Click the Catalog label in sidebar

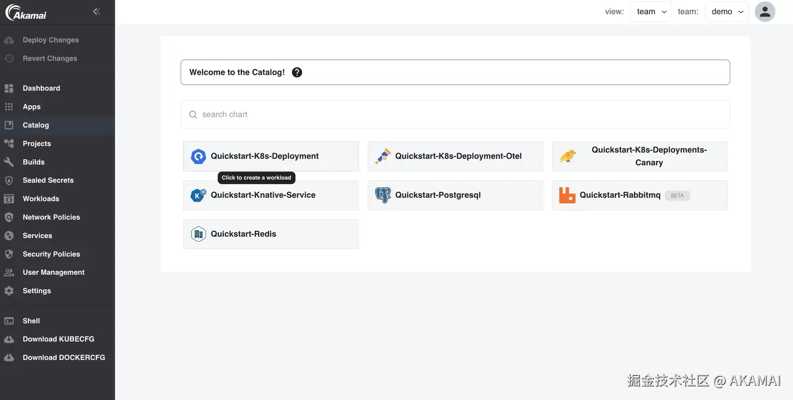click(36, 125)
